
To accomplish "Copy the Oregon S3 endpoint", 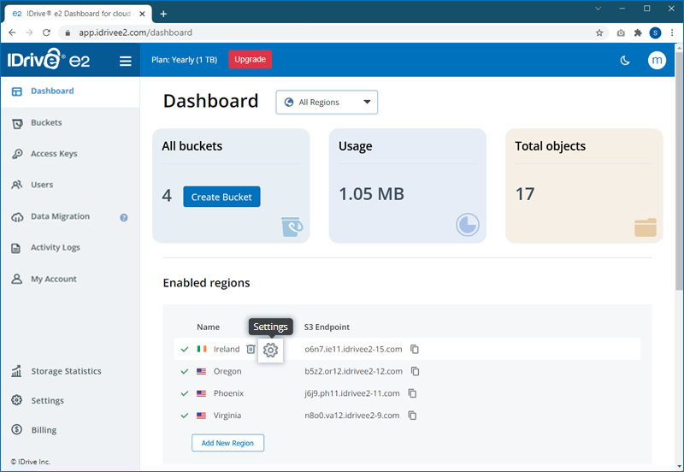I will (x=416, y=371).
